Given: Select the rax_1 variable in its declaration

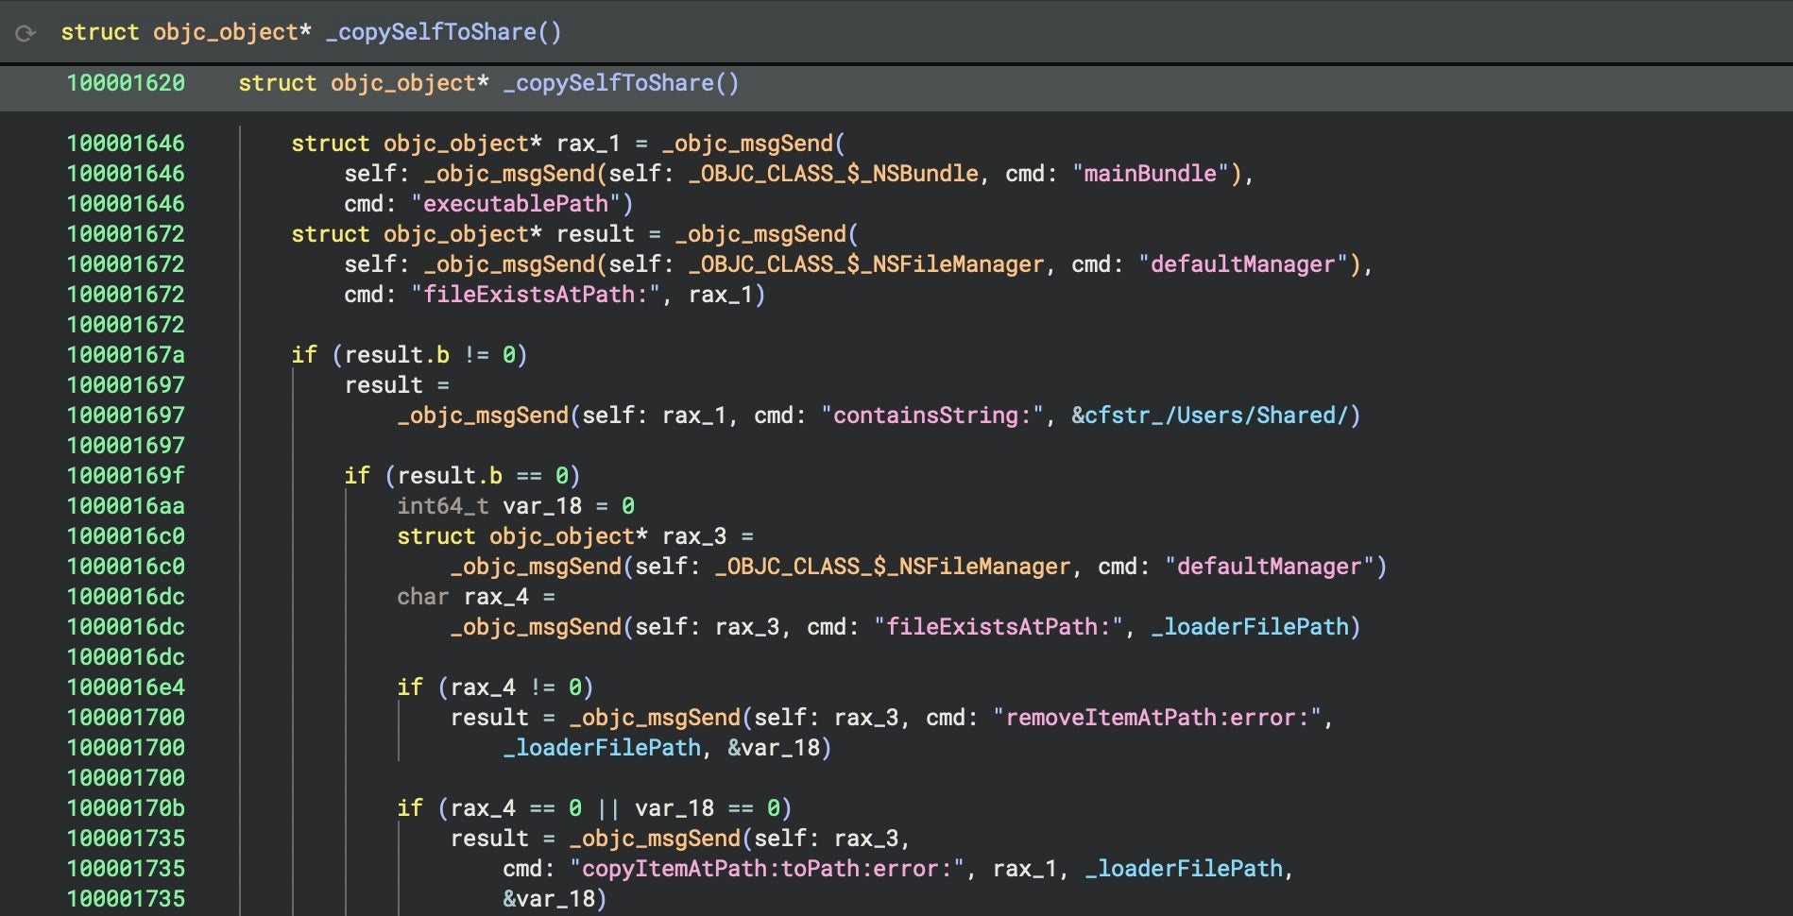Looking at the screenshot, I should tap(588, 144).
